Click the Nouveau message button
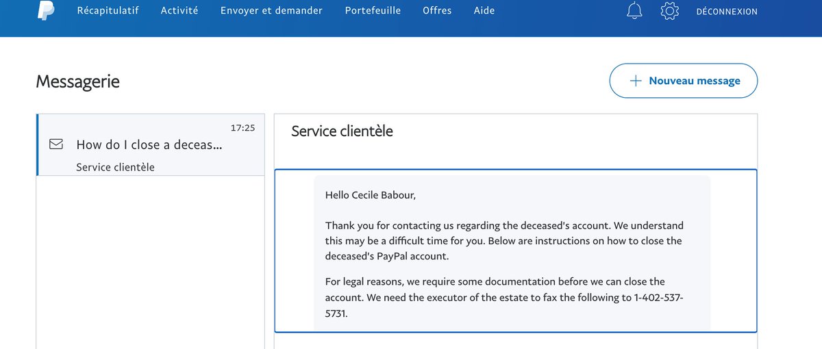Screen dimensions: 822x349 coord(684,81)
